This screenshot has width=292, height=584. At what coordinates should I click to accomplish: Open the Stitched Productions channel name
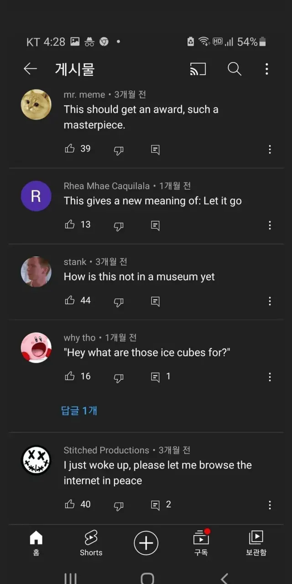pos(106,450)
